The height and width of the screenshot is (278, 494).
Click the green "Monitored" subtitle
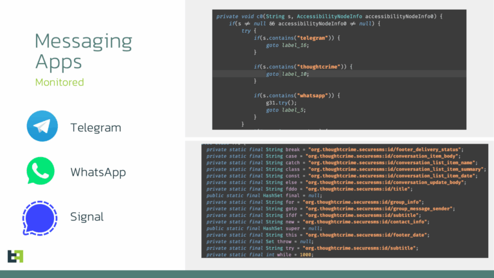coord(59,82)
